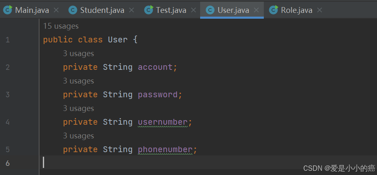Open the 3 usages hint above account field

click(x=78, y=53)
